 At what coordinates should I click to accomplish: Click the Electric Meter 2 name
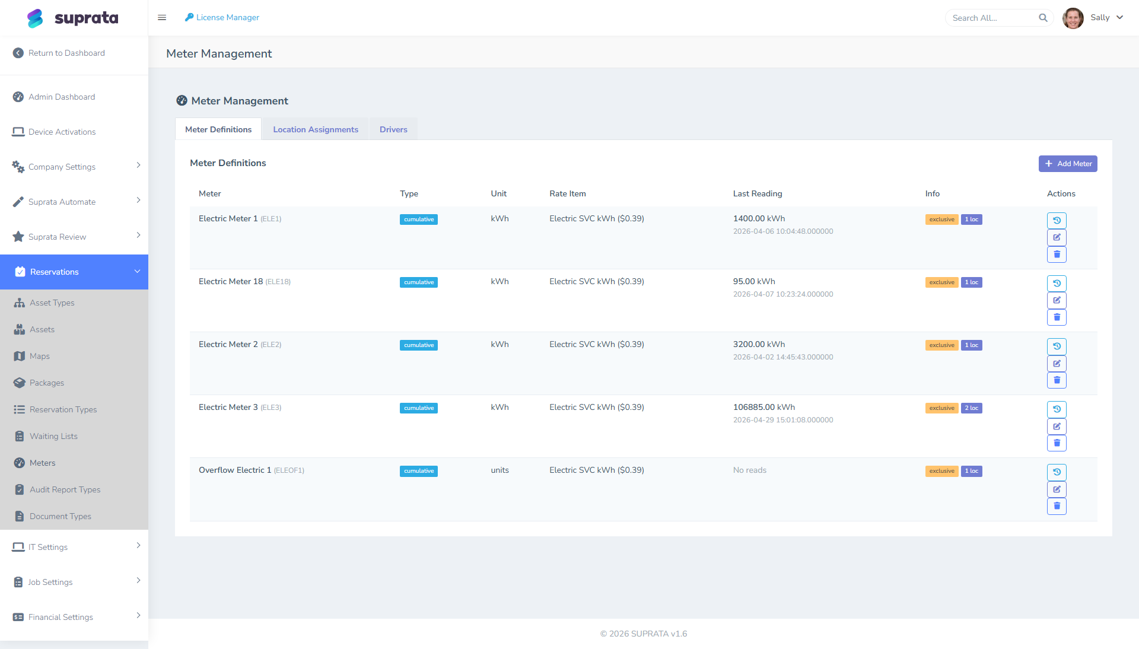point(228,344)
